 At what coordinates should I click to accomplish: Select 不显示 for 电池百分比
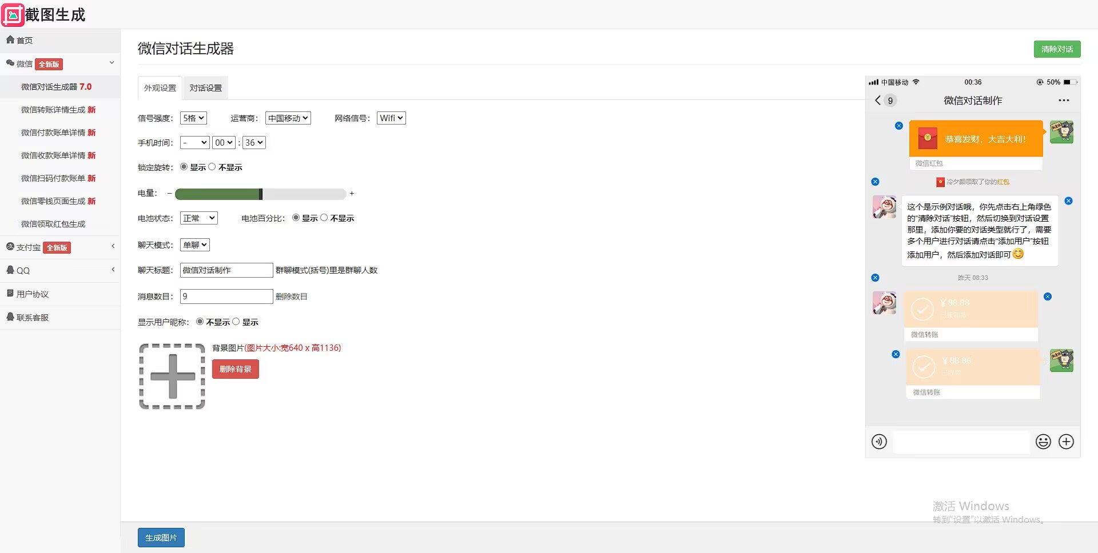[324, 218]
